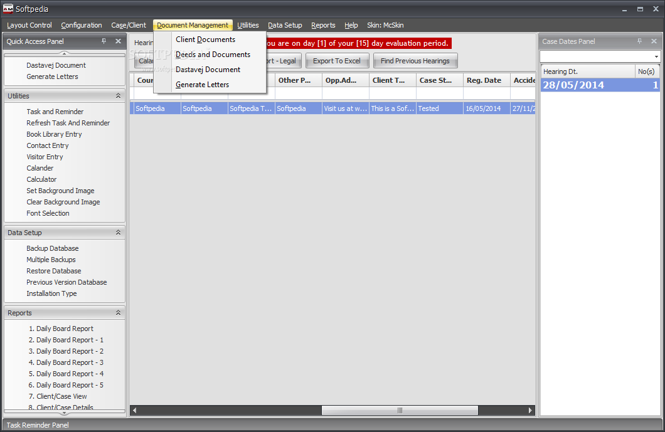Screen dimensions: 665x432
Task: Click the horizontal scrollbar thumb of the grid
Action: (x=400, y=410)
